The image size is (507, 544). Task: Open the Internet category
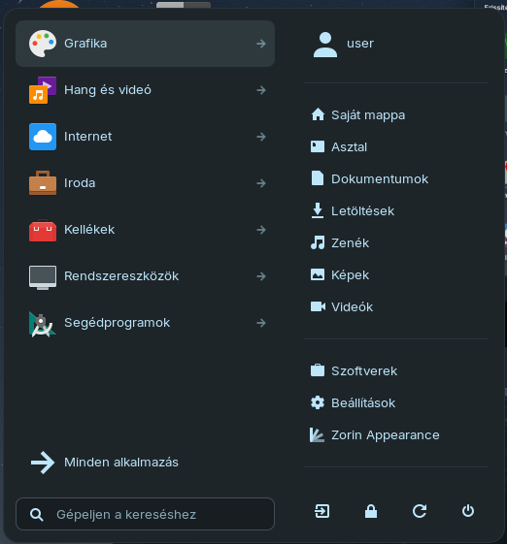point(146,137)
